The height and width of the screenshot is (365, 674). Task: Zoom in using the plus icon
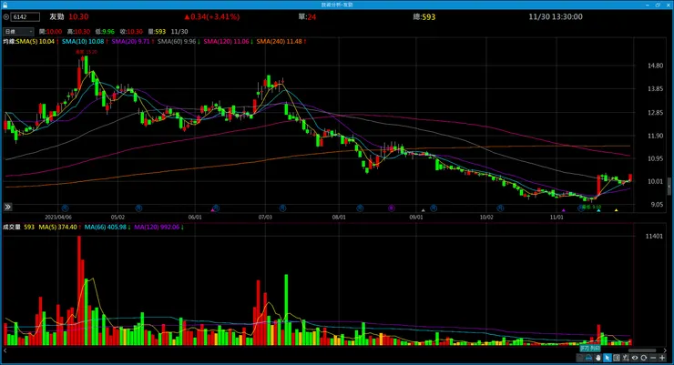(x=662, y=358)
